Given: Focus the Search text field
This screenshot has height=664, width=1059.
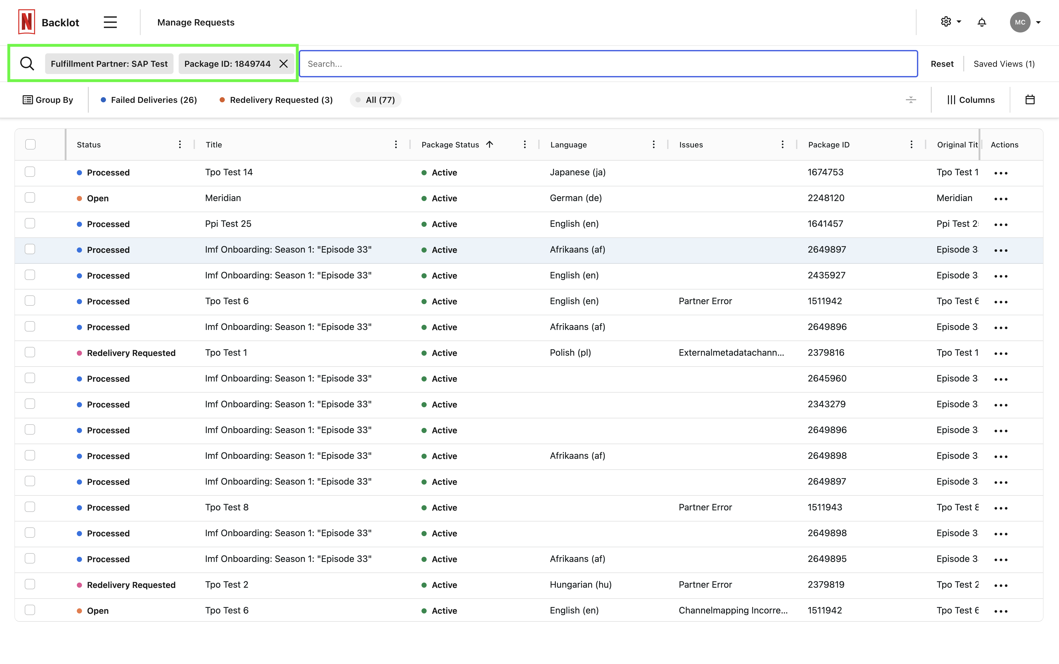Looking at the screenshot, I should coord(608,64).
